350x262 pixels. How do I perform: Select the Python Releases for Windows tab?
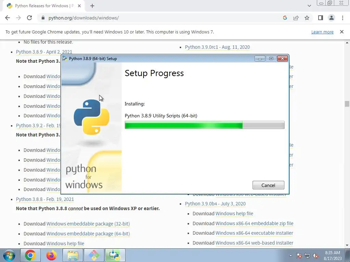point(43,6)
